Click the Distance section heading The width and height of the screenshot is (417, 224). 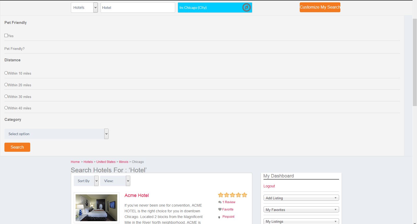tap(12, 60)
